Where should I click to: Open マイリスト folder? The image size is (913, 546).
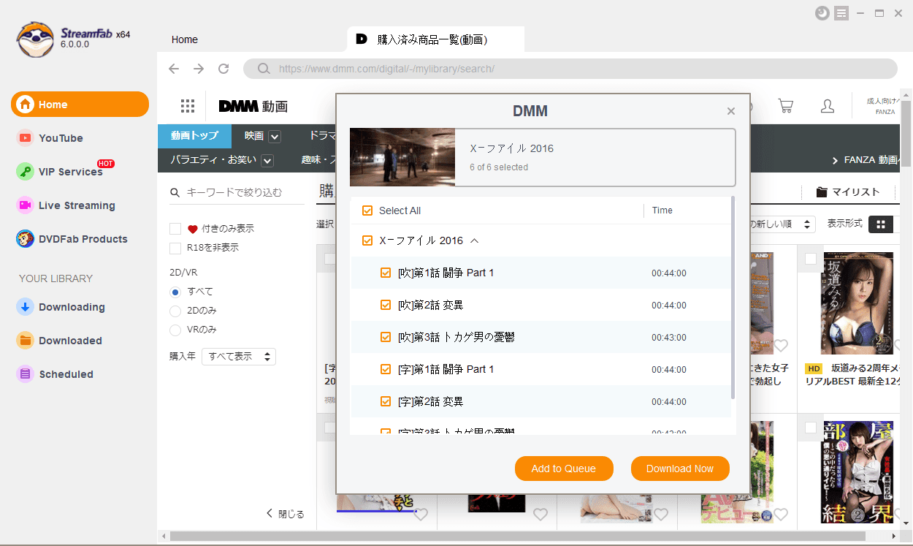click(x=848, y=192)
